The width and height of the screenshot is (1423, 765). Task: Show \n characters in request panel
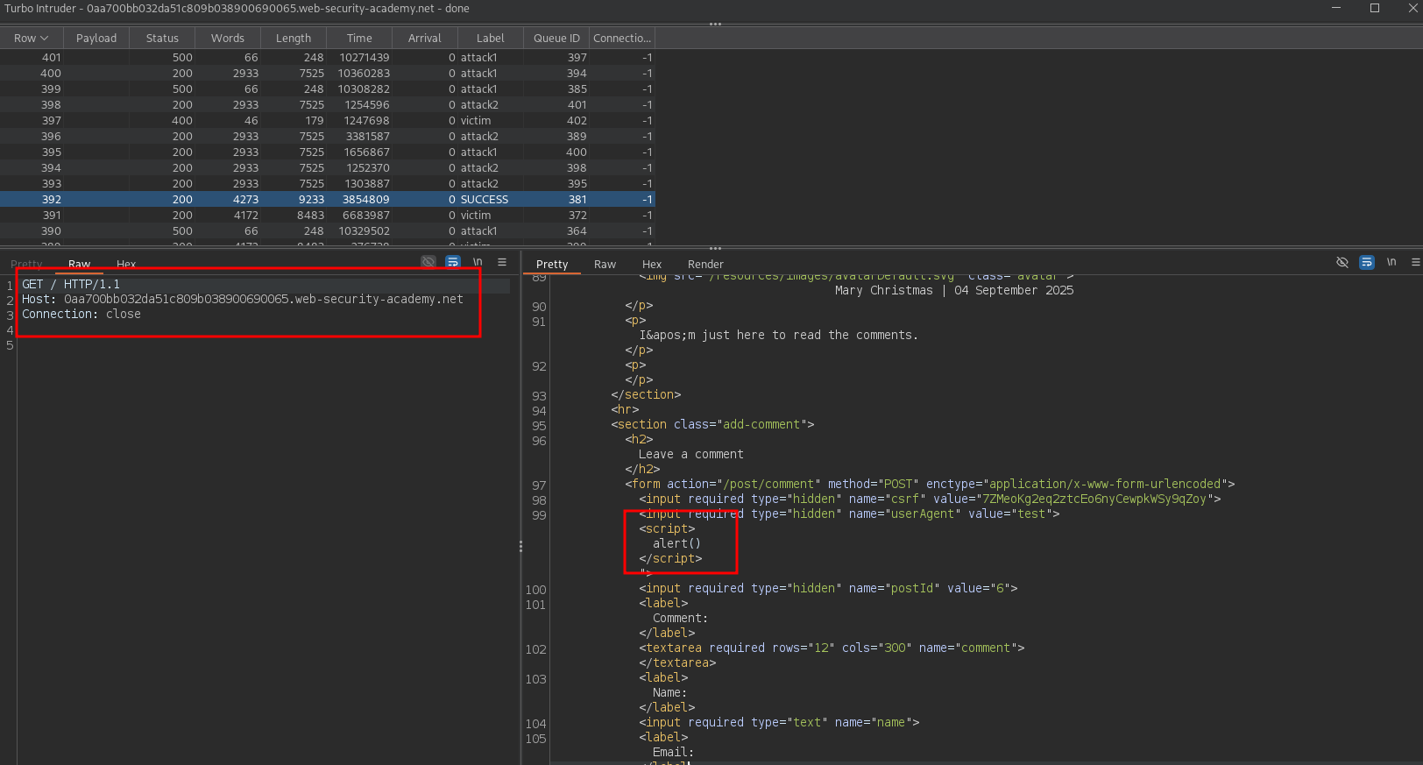coord(478,262)
